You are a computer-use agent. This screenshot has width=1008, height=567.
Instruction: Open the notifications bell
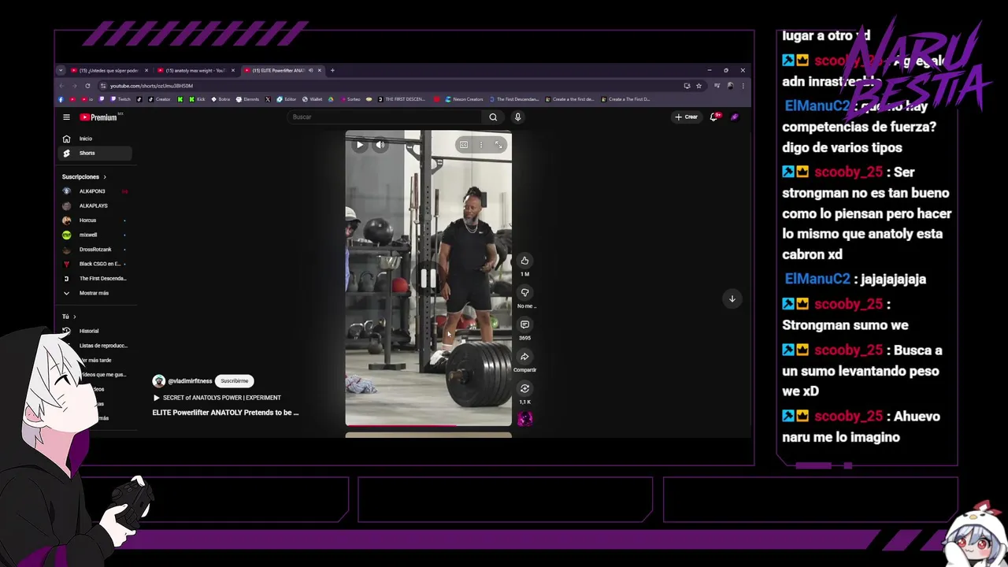coord(714,117)
